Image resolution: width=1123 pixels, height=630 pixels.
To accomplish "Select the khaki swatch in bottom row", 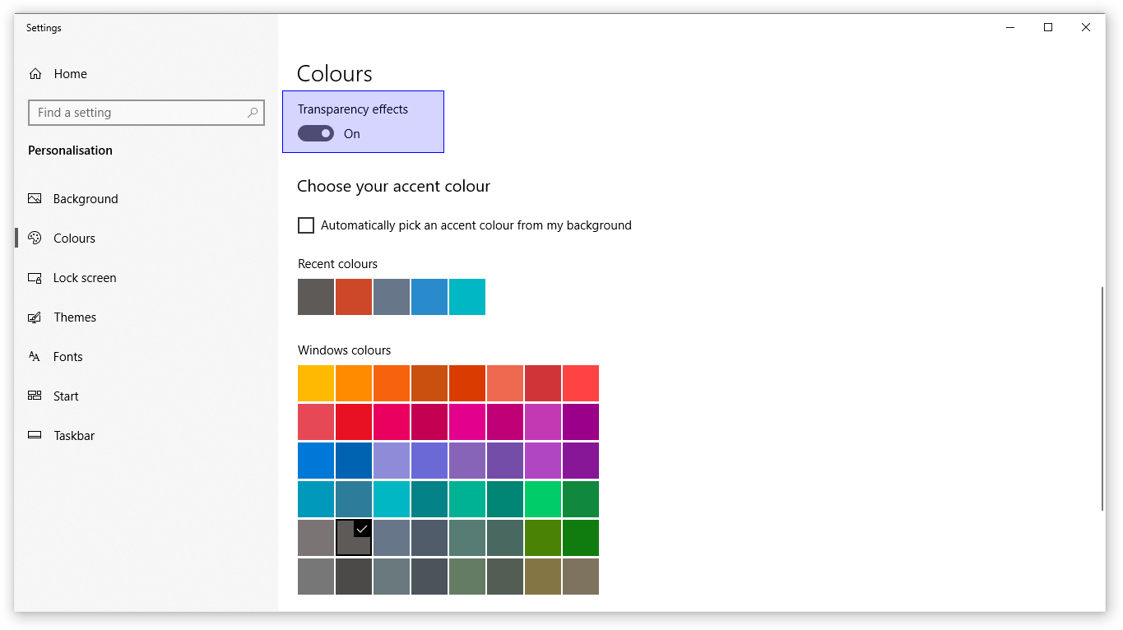I will point(543,577).
